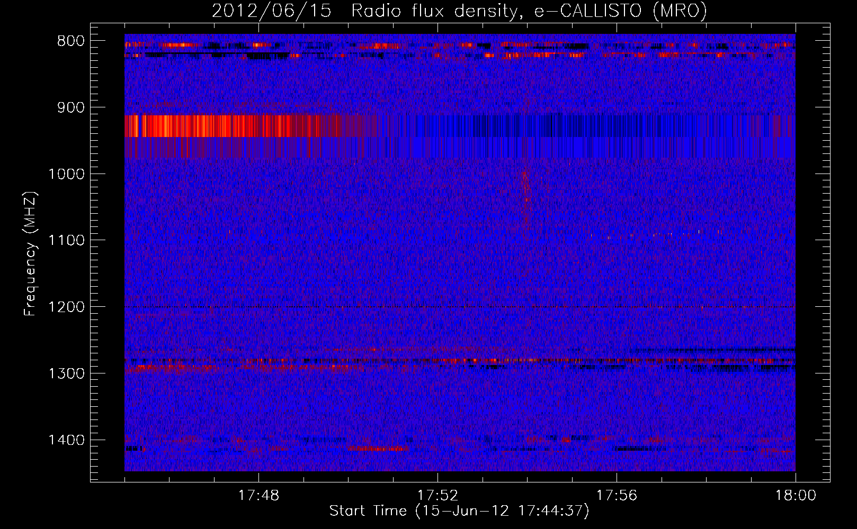This screenshot has height=529, width=857.
Task: Select the 800 frequency tick label
Action: [x=70, y=41]
